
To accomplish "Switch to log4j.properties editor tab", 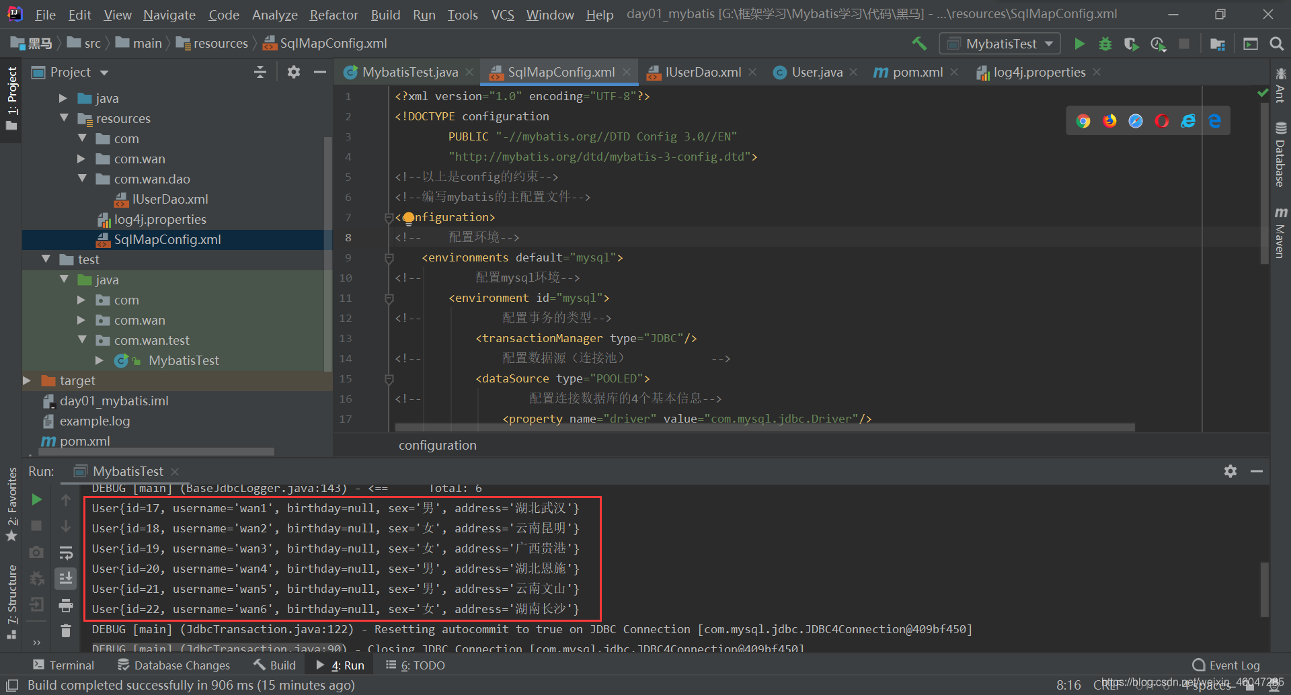I will (x=1039, y=72).
